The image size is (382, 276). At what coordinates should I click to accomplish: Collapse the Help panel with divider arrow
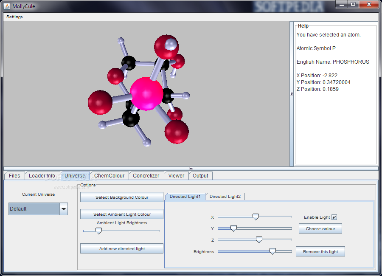click(292, 94)
